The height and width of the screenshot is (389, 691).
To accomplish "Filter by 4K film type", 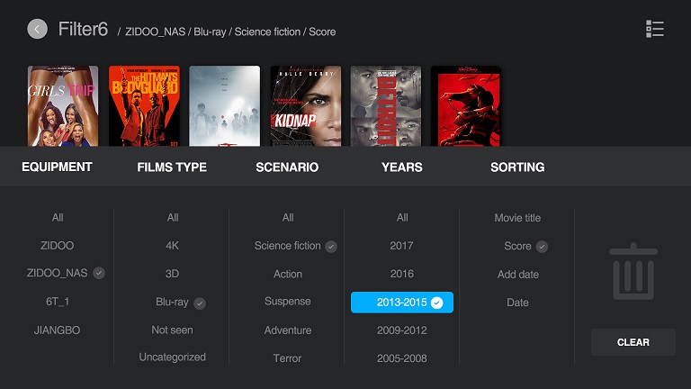I will pos(172,246).
